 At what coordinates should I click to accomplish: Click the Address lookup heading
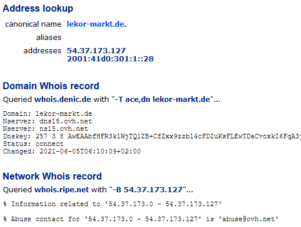[38, 9]
